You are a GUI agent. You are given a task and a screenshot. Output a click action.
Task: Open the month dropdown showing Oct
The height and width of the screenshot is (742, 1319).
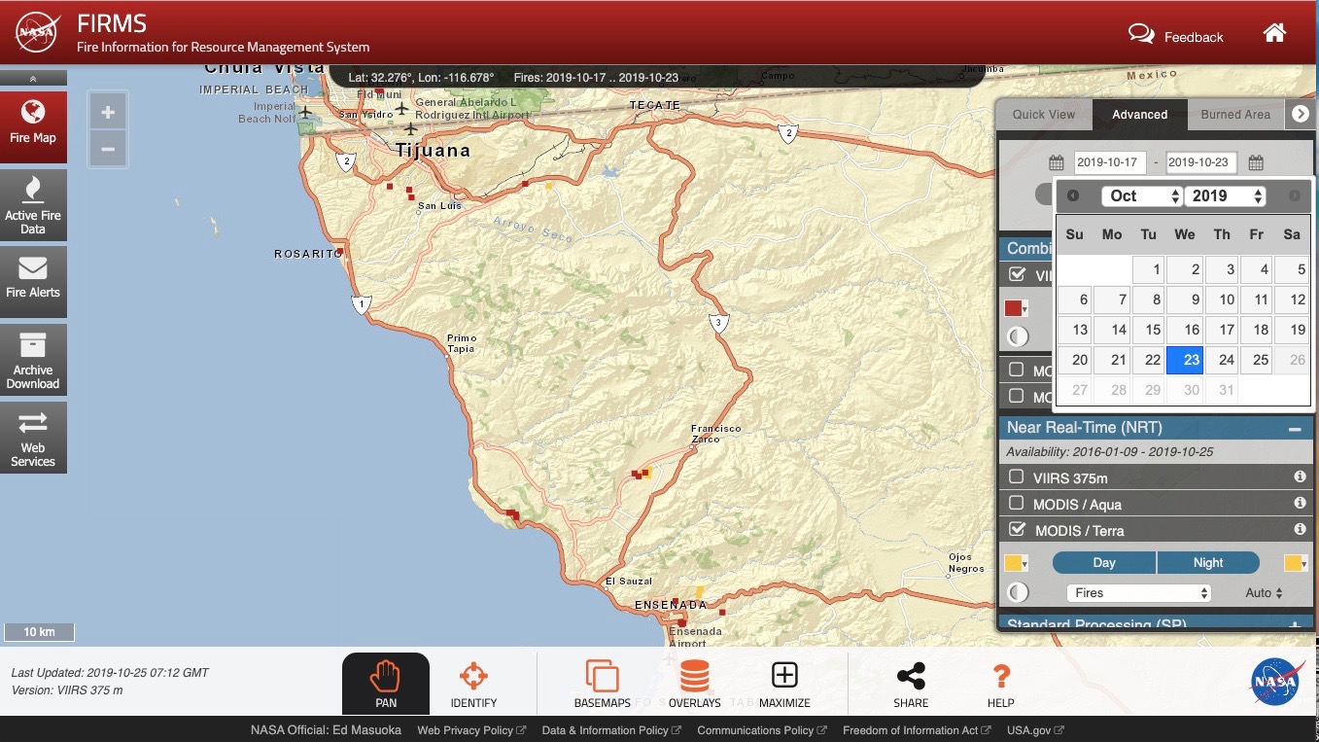click(x=1142, y=195)
